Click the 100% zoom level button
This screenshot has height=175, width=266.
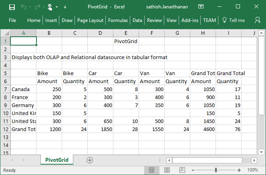[x=252, y=170]
